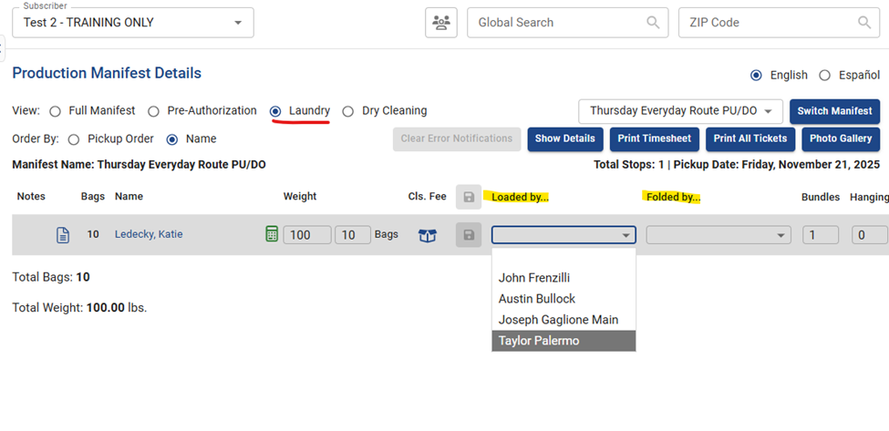Click the customer group icon beside Global Search
Viewport: 889px width, 431px height.
pos(441,23)
